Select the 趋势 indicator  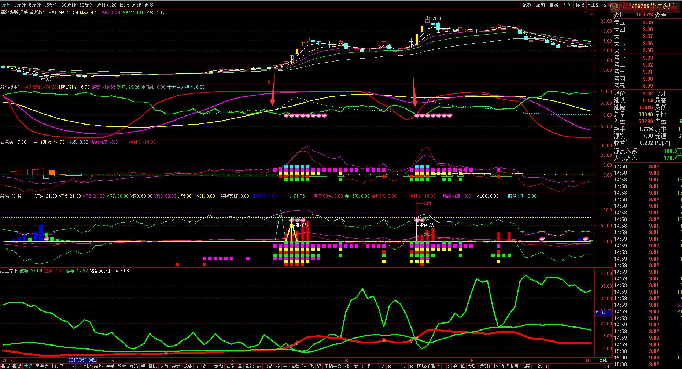98,366
